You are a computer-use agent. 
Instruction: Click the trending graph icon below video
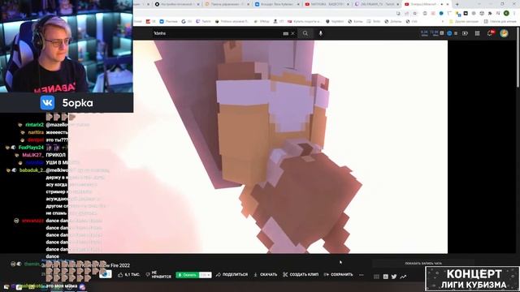pos(403,277)
